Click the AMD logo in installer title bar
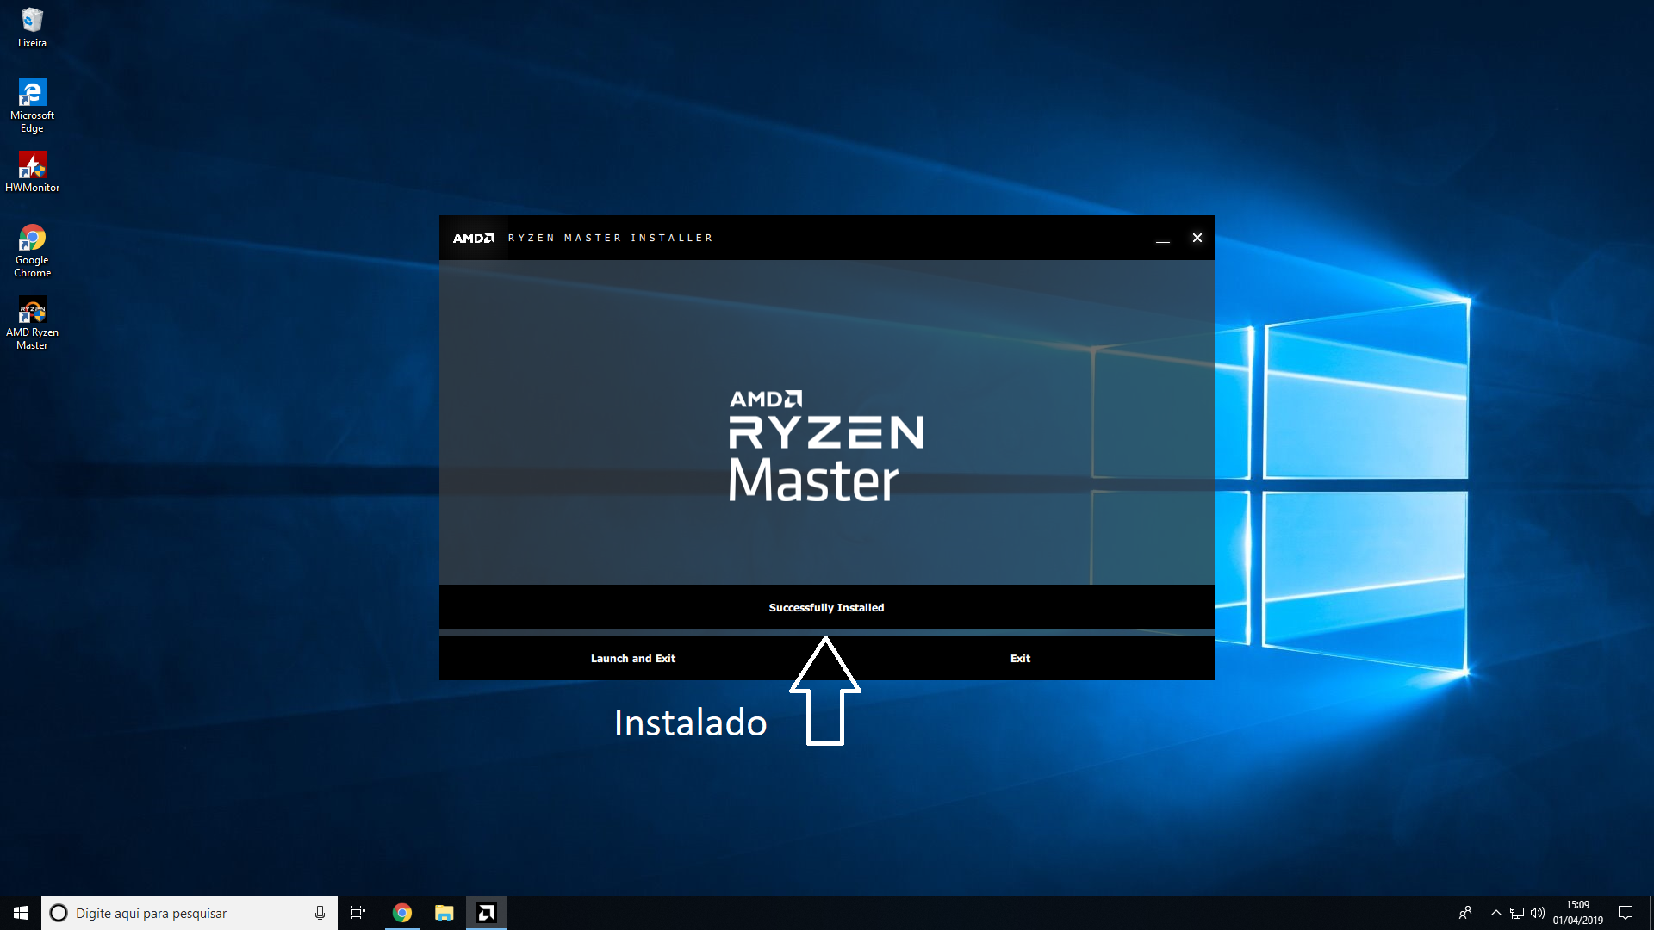Viewport: 1654px width, 930px height. pos(474,238)
